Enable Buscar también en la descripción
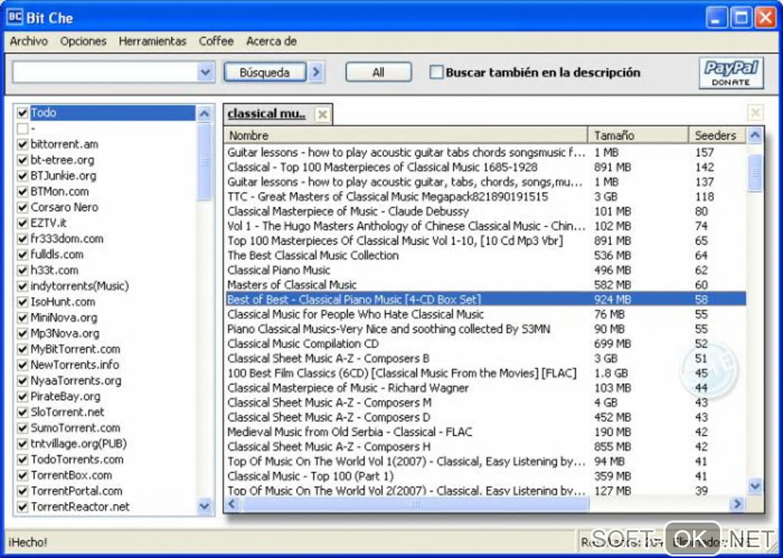The height and width of the screenshot is (558, 783). click(x=437, y=72)
